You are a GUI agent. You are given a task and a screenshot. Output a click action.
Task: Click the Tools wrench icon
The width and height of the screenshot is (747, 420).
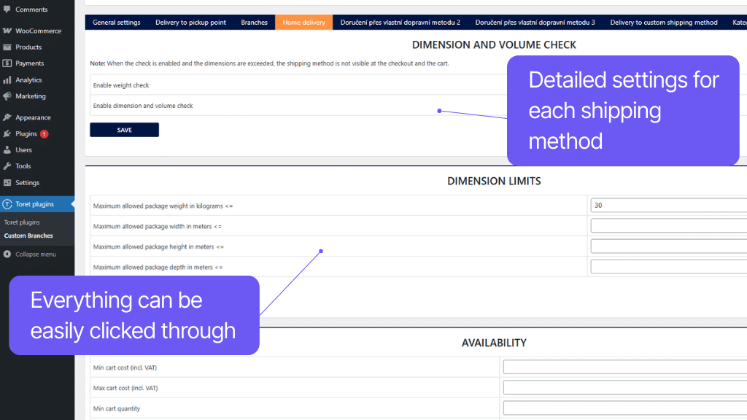point(7,166)
